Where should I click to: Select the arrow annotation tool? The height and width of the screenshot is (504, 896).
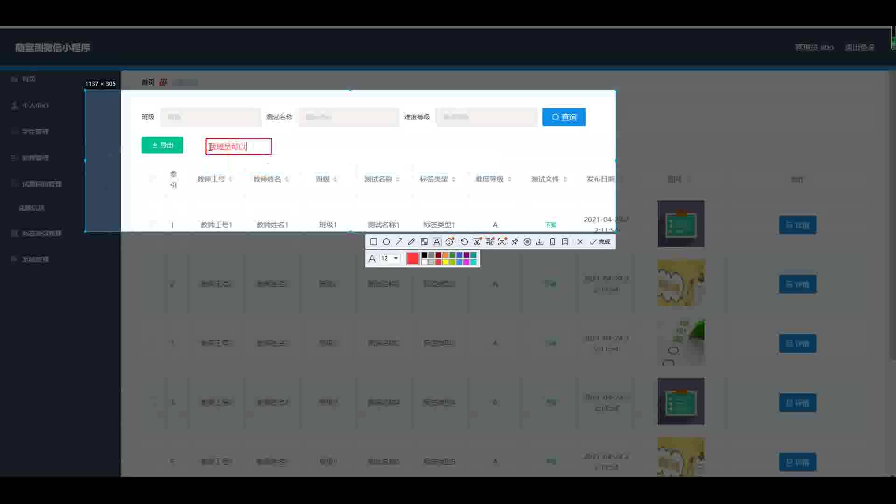point(399,242)
